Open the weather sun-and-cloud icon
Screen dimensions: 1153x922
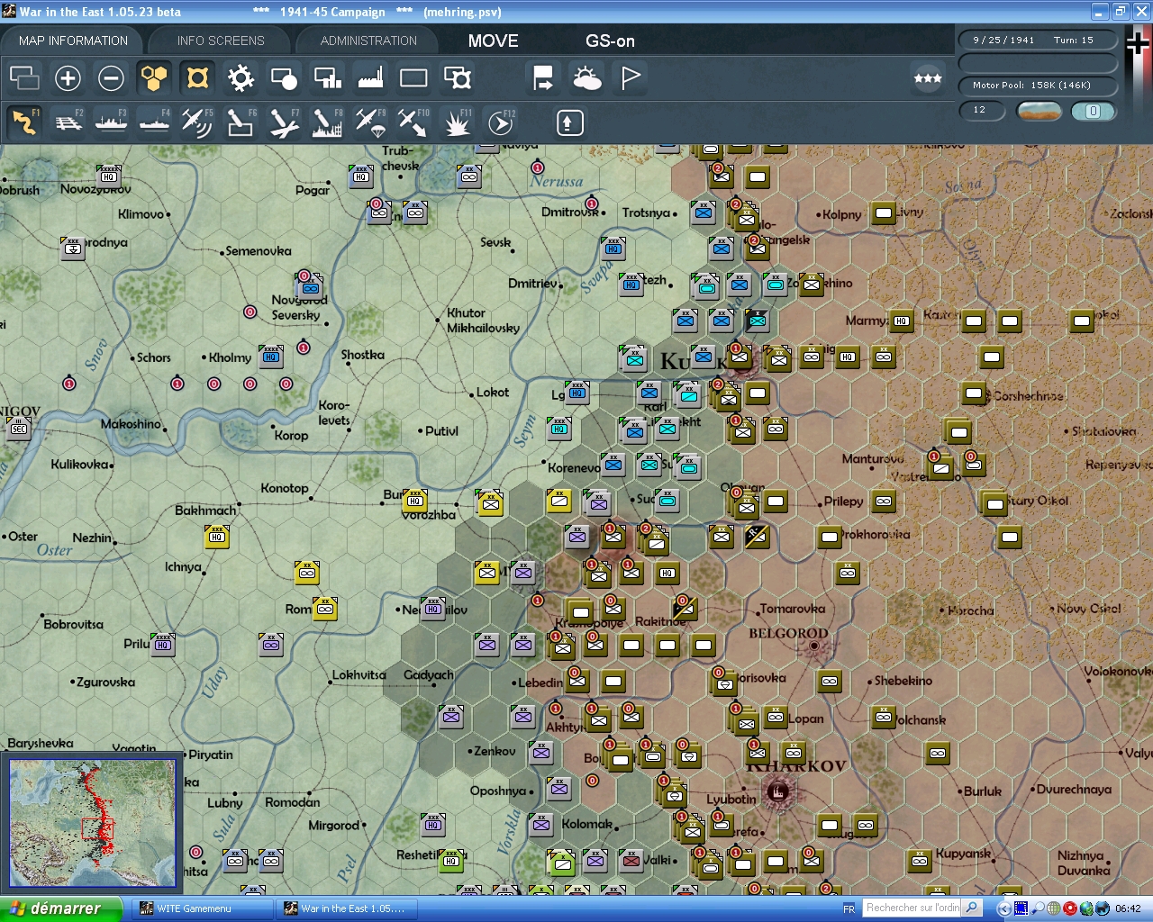(587, 78)
